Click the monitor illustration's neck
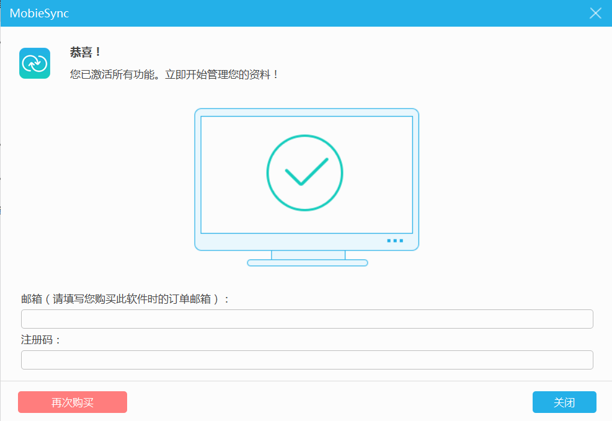Viewport: 612px width, 421px height. tap(308, 255)
